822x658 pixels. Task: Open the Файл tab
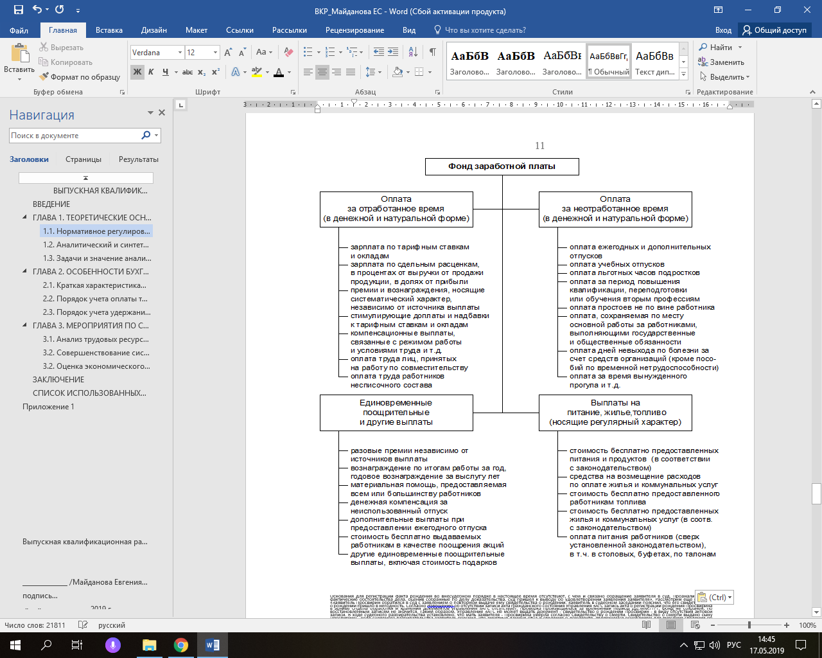click(x=19, y=30)
